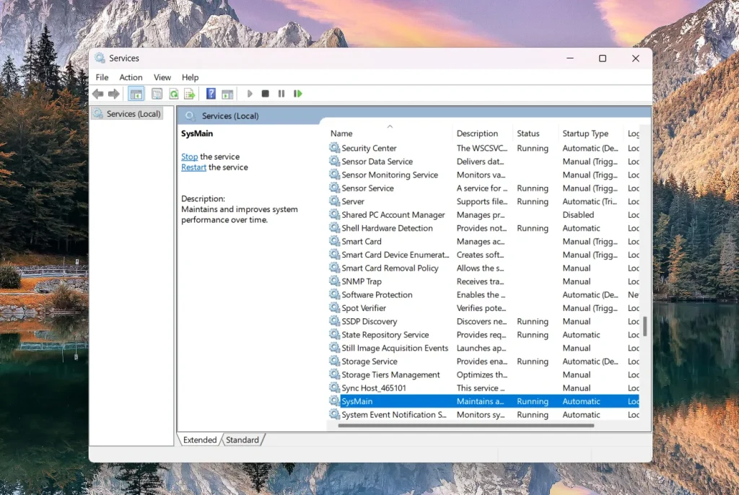
Task: Click the SysMain gear icon
Action: coord(335,400)
